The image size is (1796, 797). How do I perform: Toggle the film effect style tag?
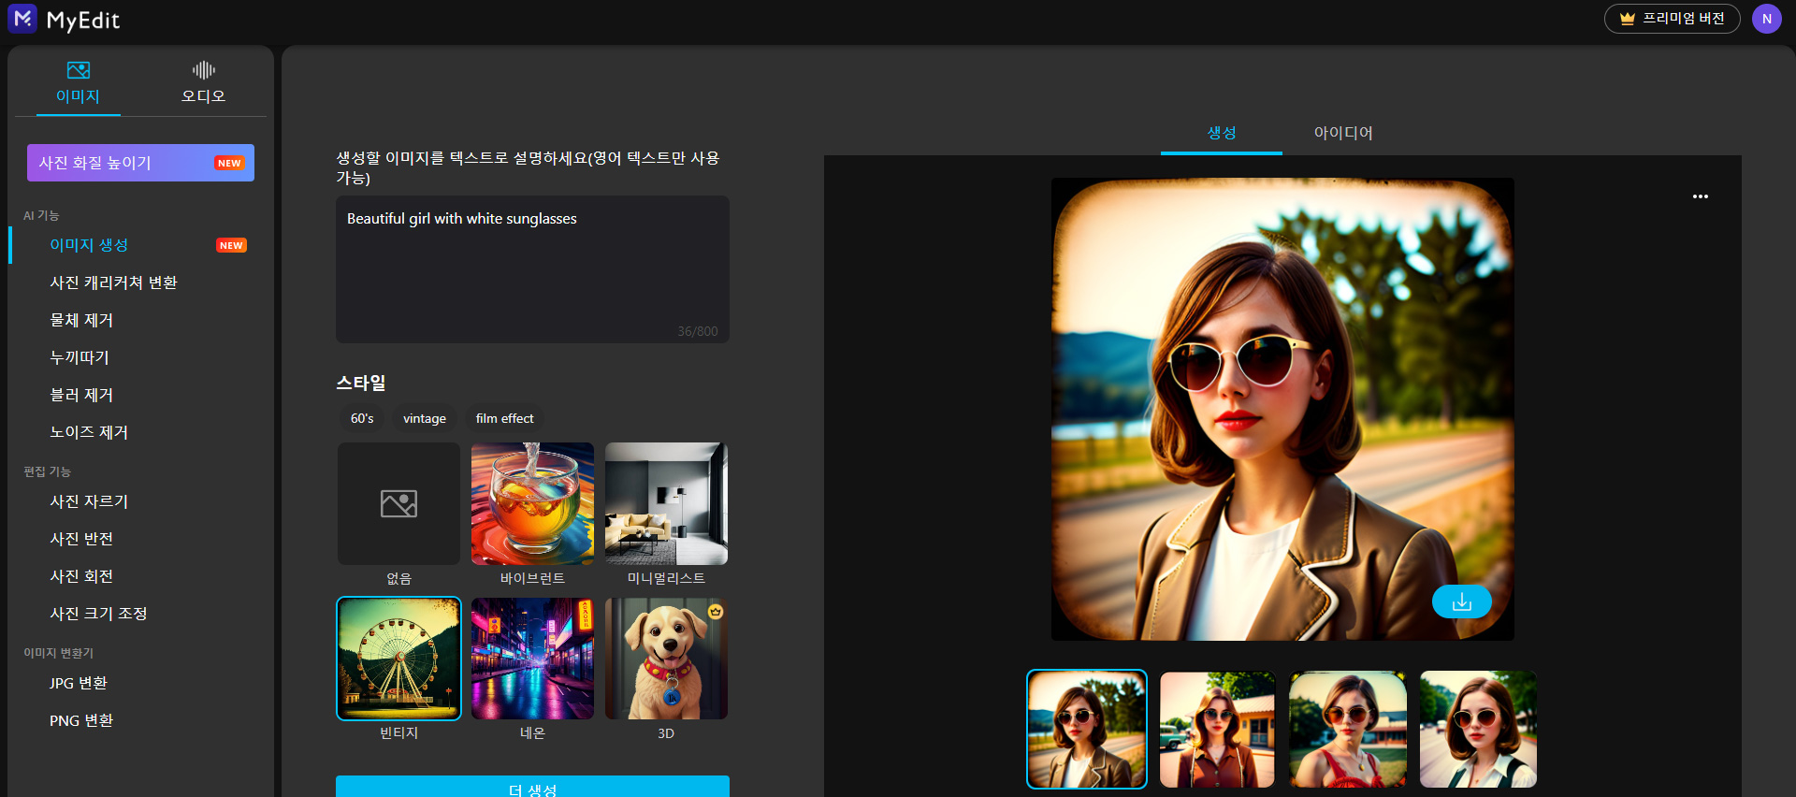tap(504, 418)
